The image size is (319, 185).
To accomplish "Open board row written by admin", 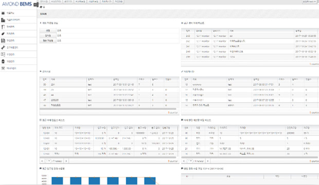I will pyautogui.click(x=250, y=106).
